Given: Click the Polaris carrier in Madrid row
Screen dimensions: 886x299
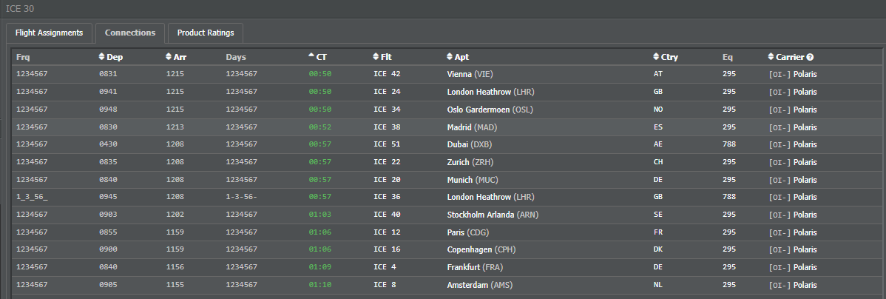Looking at the screenshot, I should pyautogui.click(x=805, y=127).
